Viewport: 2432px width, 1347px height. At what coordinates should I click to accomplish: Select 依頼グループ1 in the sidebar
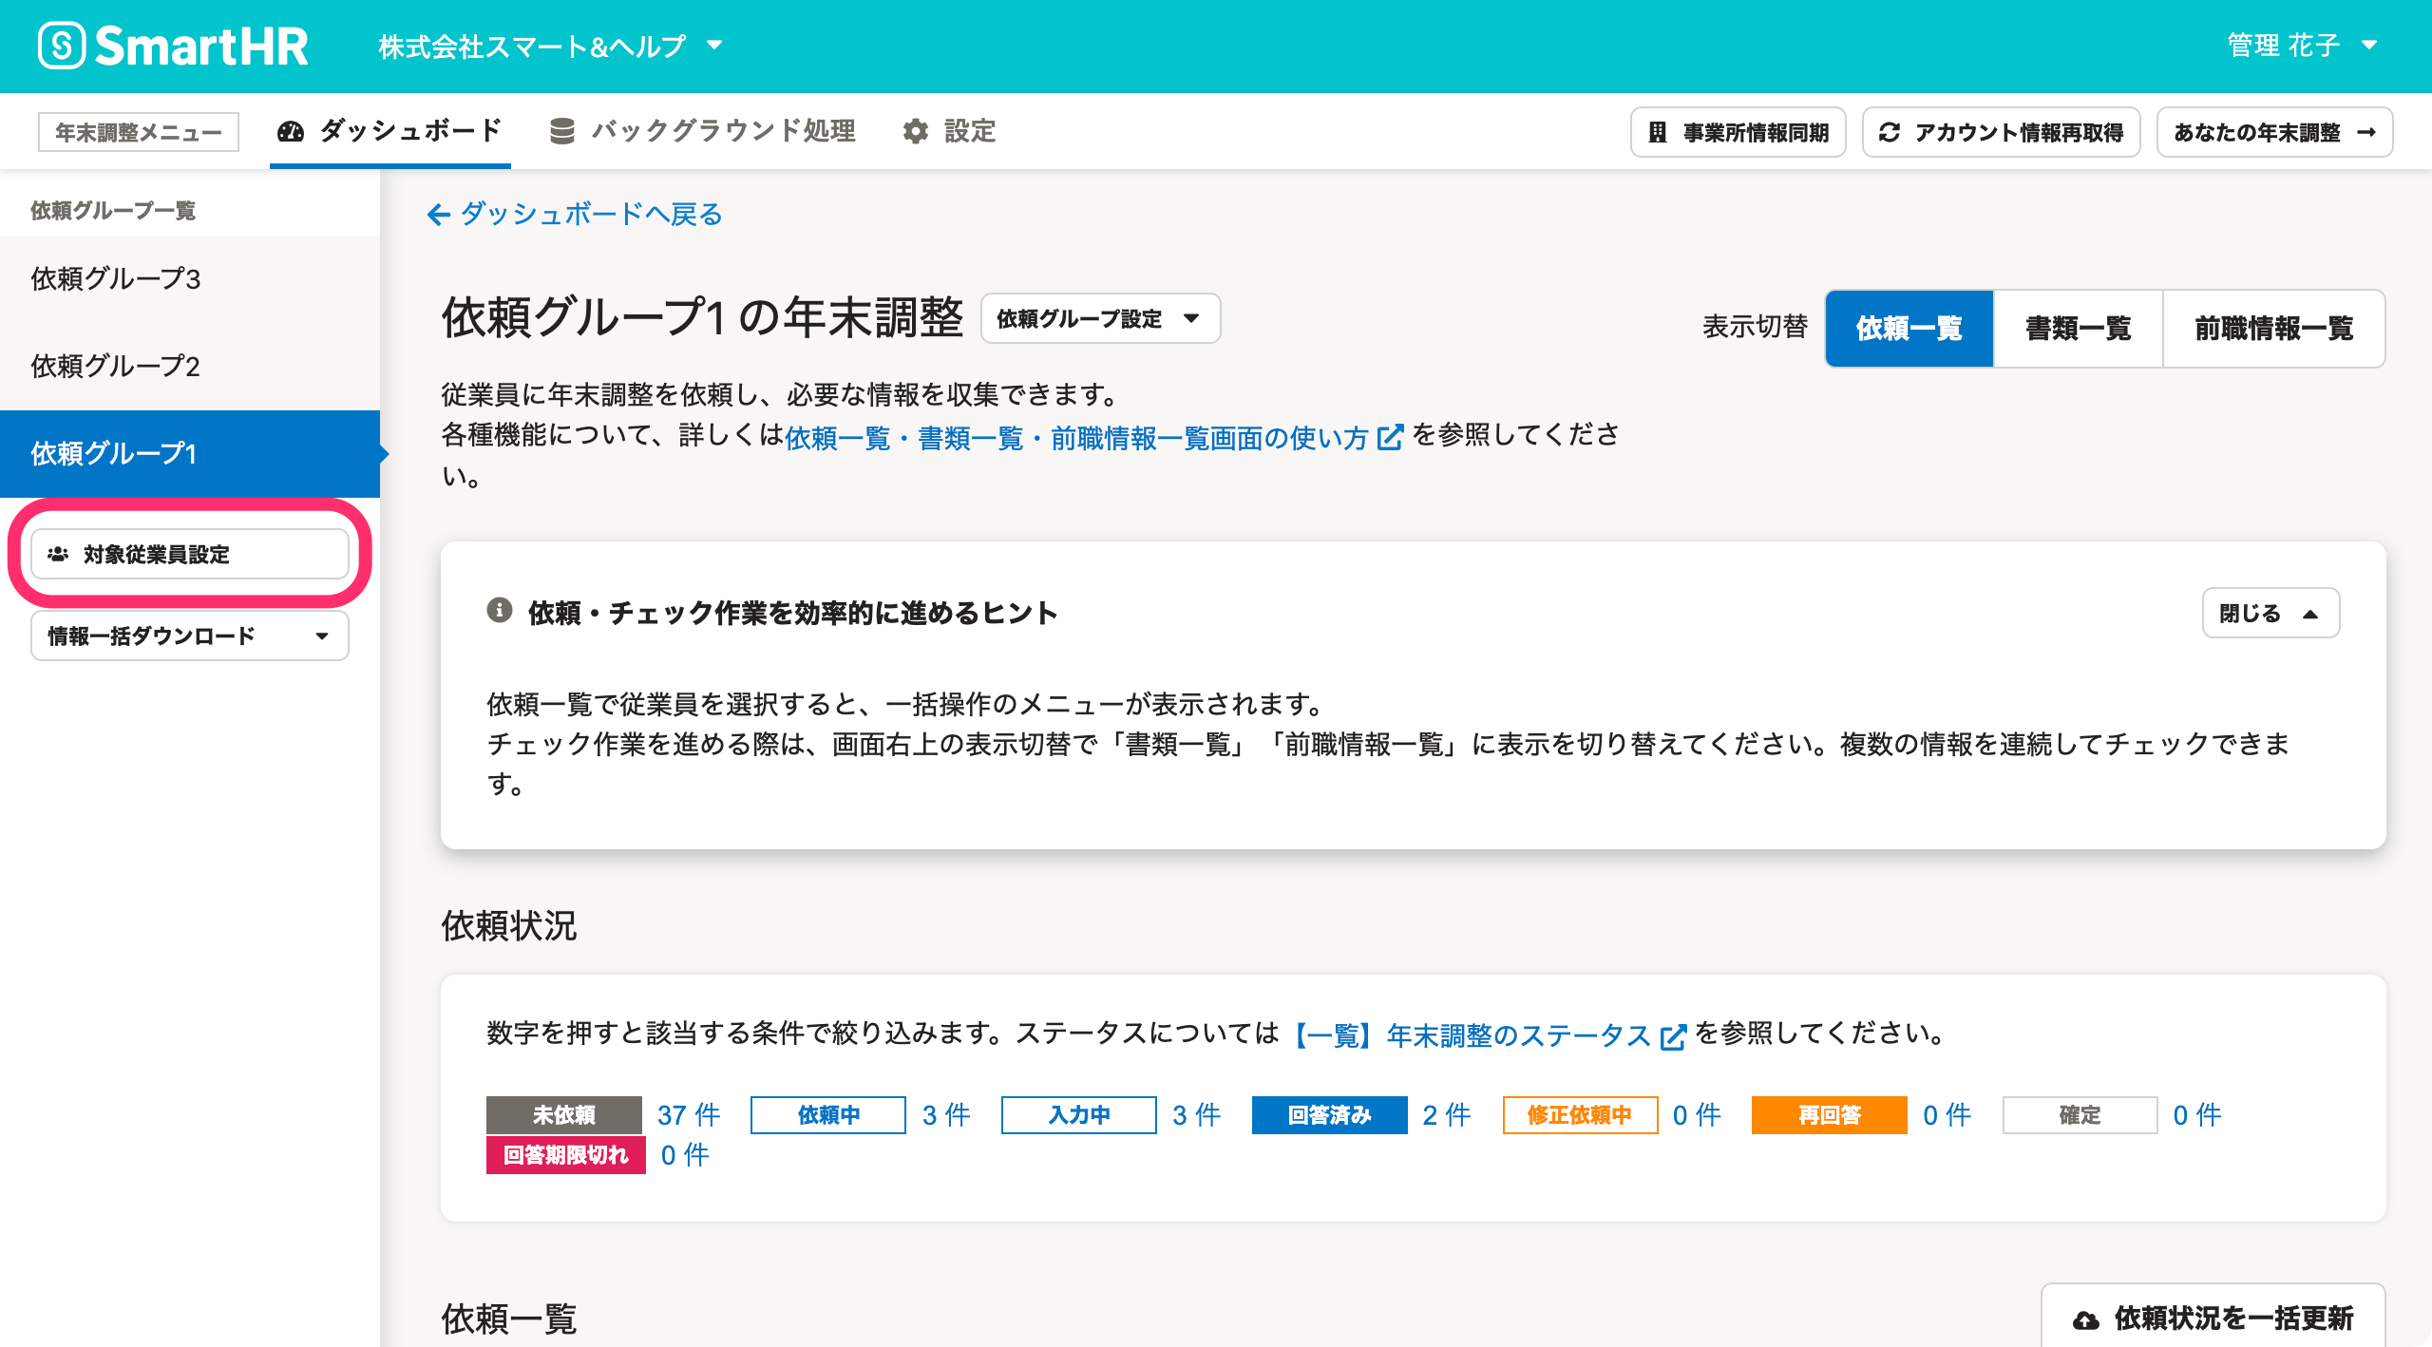click(190, 454)
